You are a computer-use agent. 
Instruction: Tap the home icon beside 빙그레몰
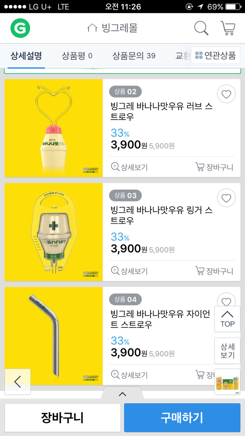[x=92, y=28]
